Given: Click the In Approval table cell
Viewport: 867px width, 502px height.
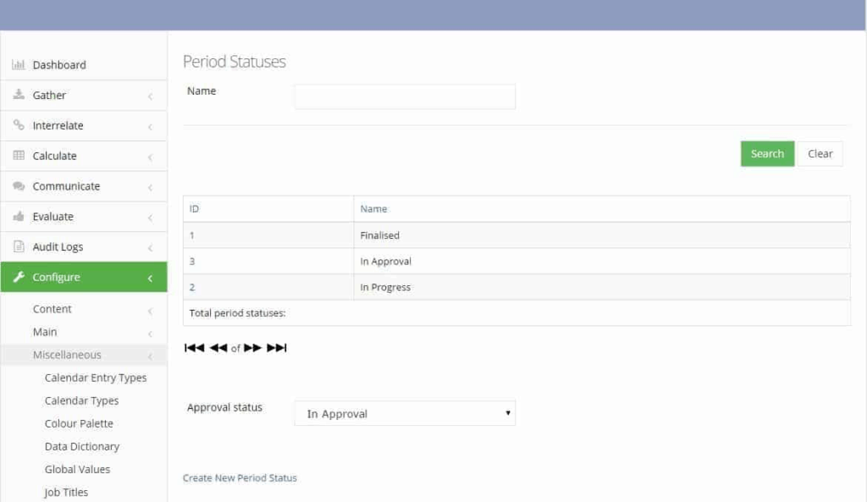Looking at the screenshot, I should [x=602, y=261].
